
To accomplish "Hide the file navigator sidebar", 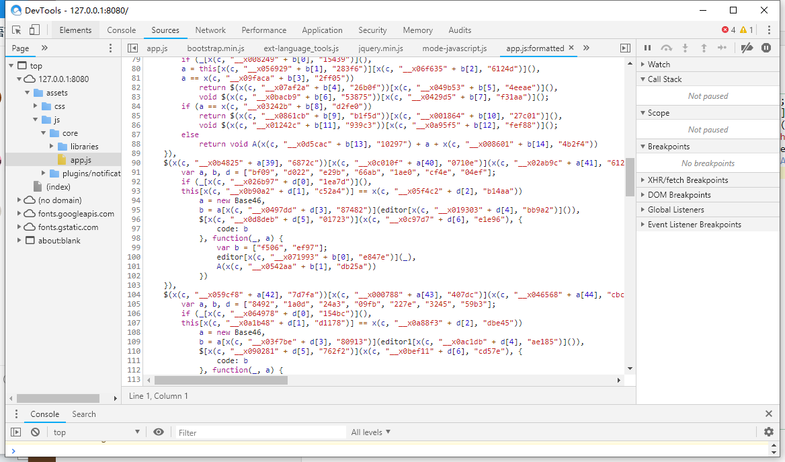I will [132, 48].
